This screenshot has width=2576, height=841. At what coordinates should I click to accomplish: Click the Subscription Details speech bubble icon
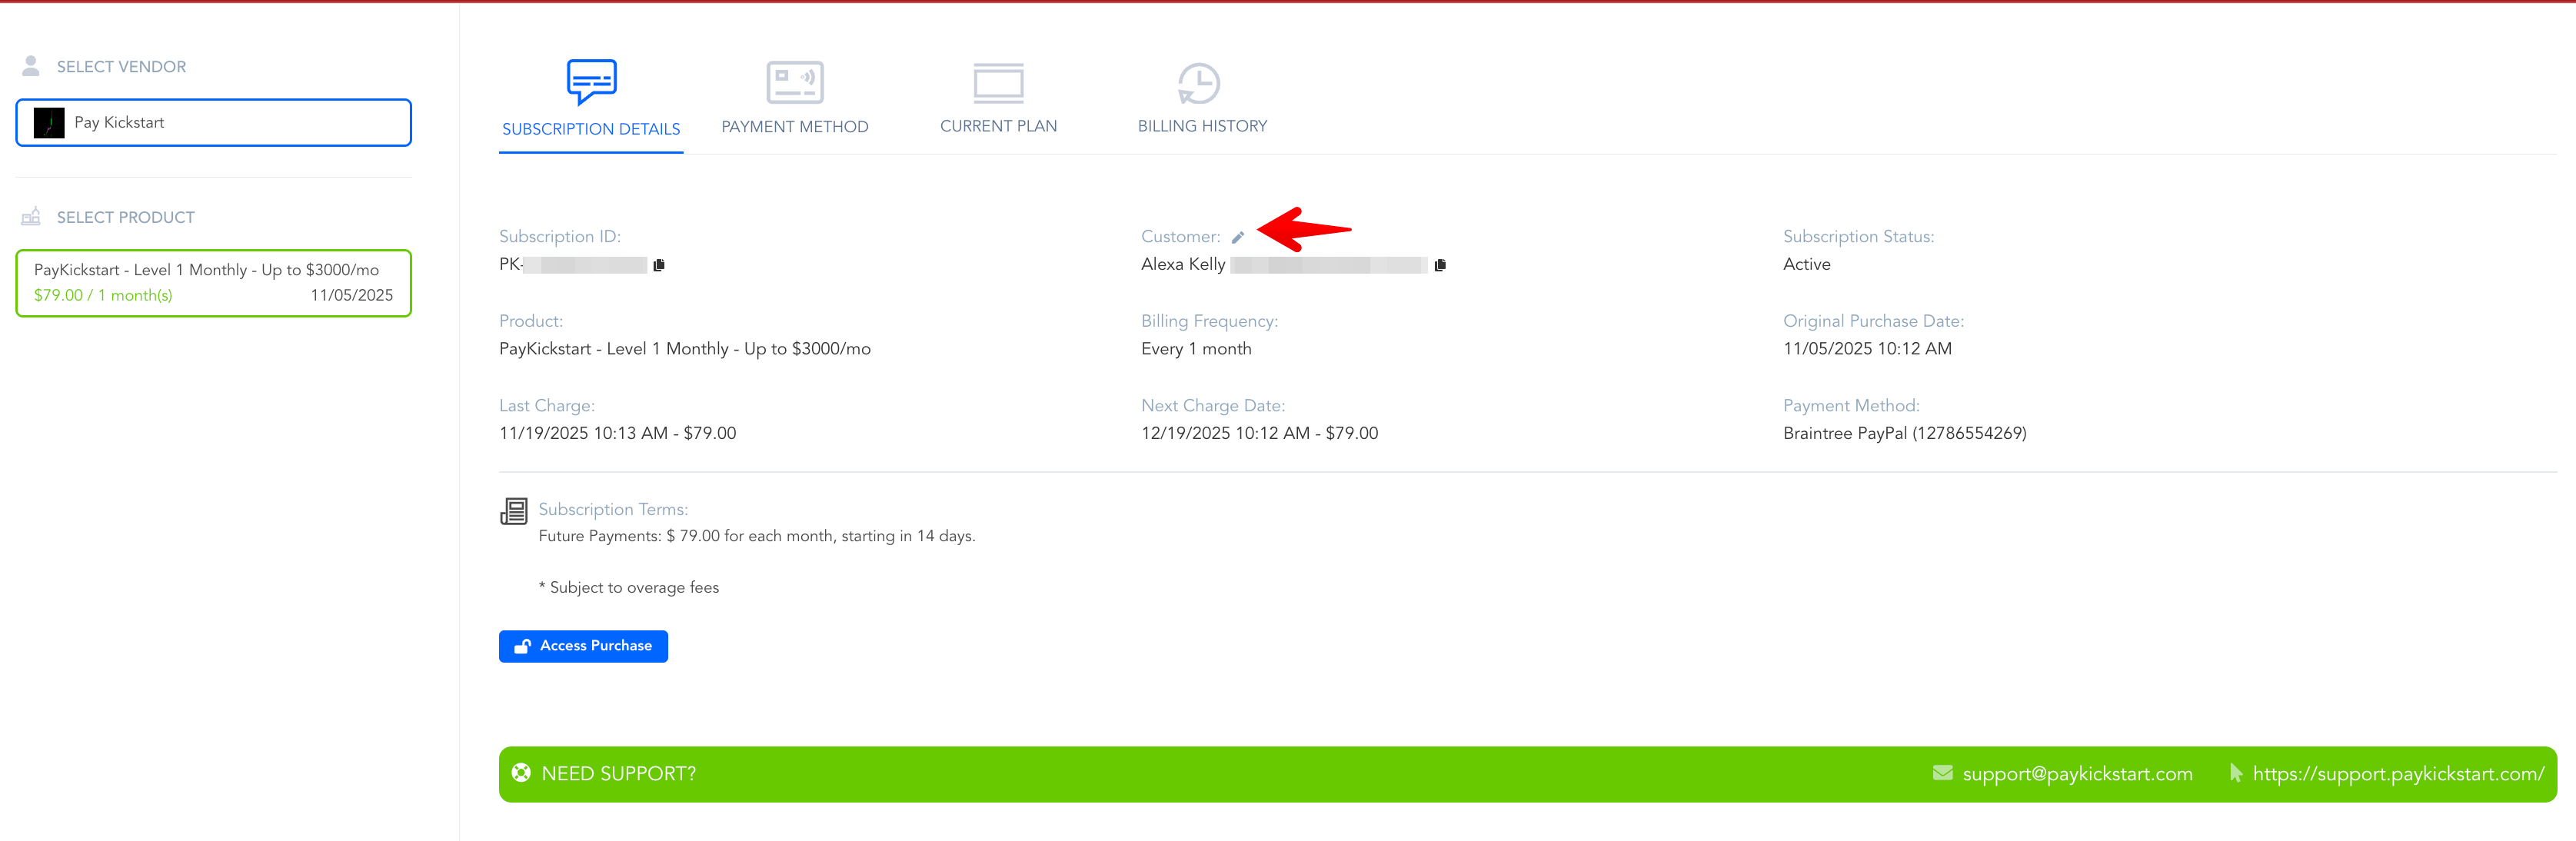[591, 81]
